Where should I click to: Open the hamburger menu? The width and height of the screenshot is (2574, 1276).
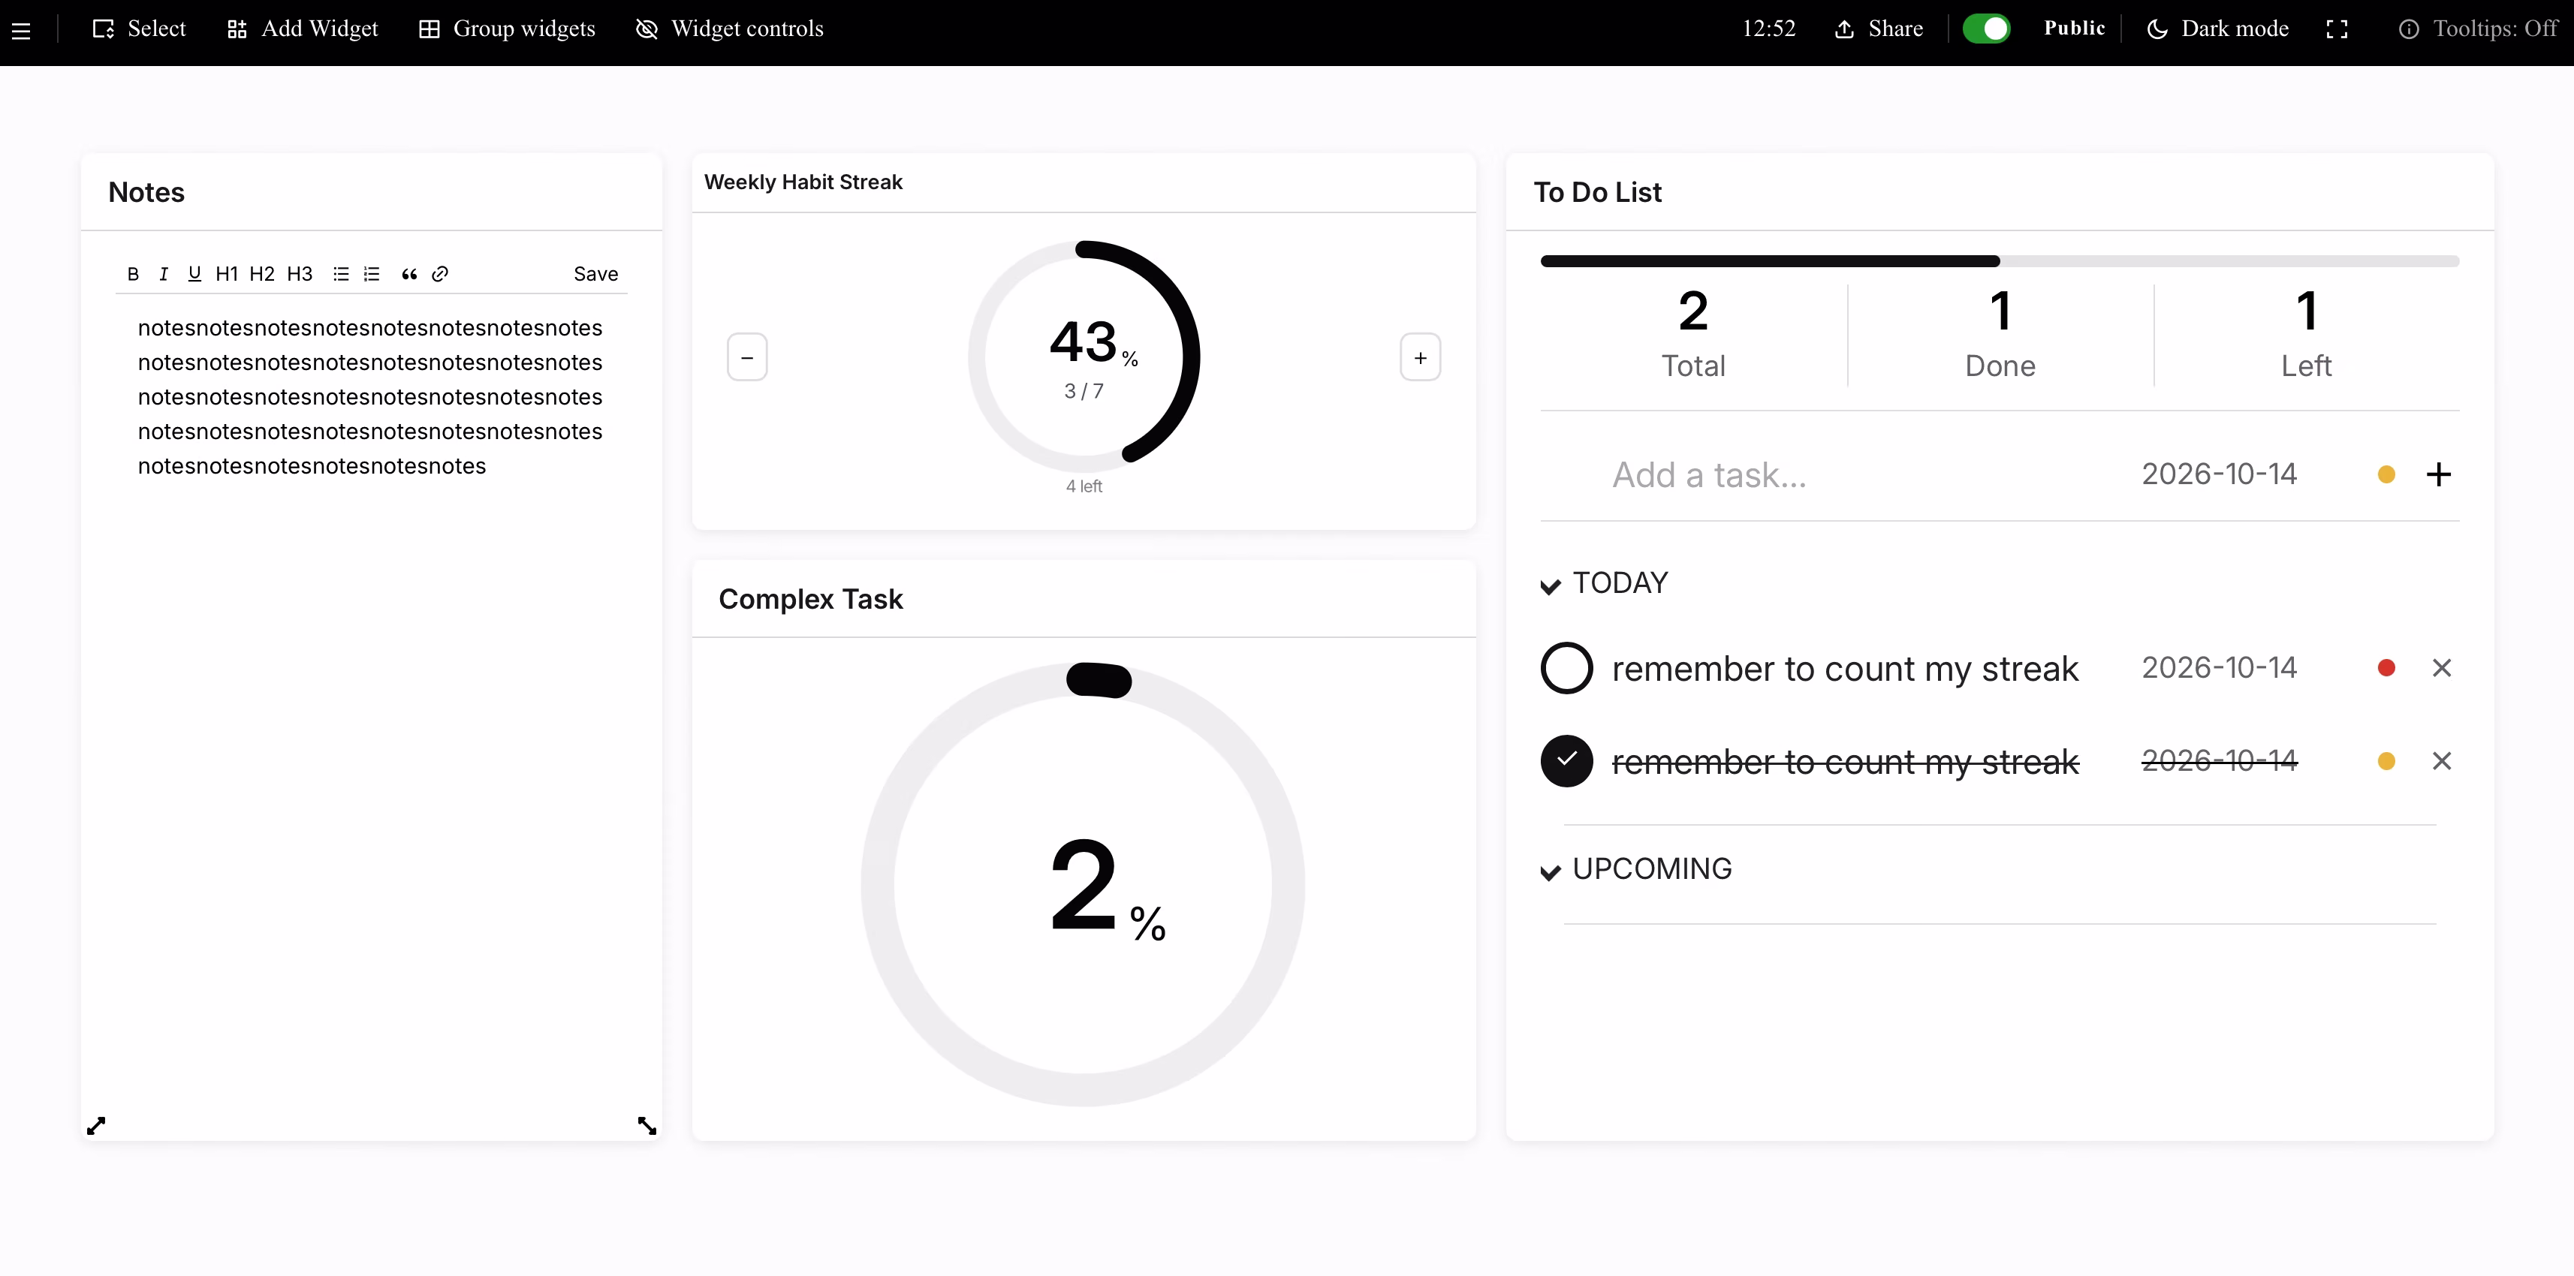[x=21, y=30]
